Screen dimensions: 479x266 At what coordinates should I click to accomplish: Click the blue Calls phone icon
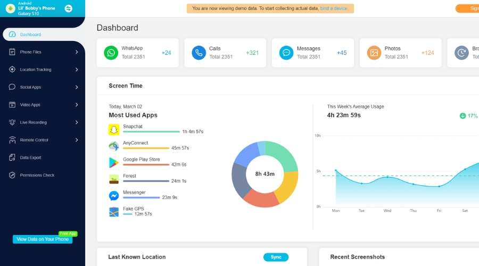(x=199, y=53)
